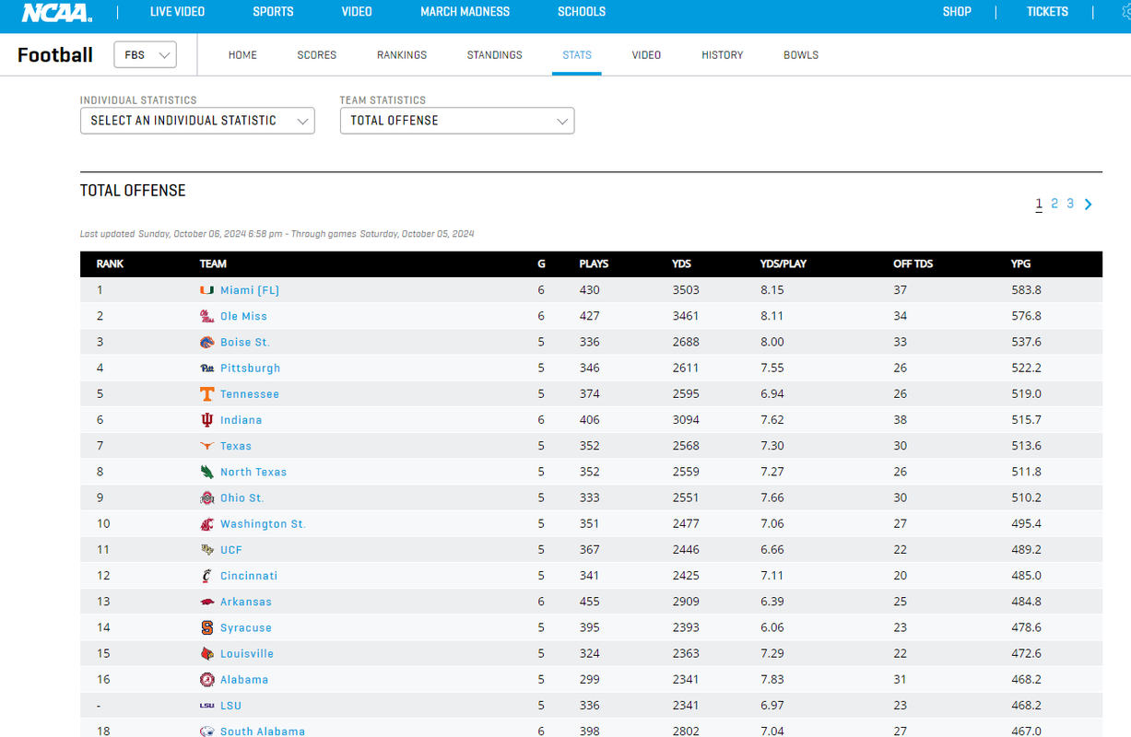This screenshot has width=1131, height=737.
Task: Open the Cincinnati team link
Action: click(249, 576)
